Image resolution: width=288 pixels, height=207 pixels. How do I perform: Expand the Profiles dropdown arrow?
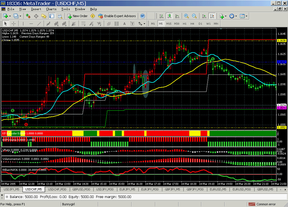coord(20,16)
